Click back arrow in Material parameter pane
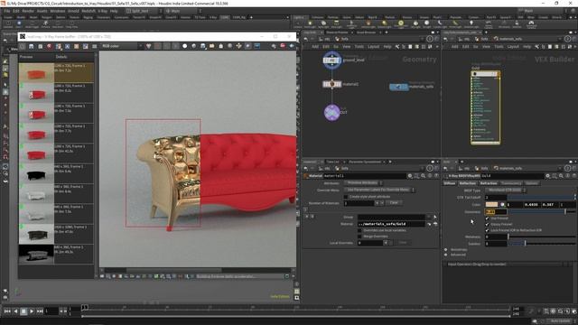The image size is (578, 325). click(x=305, y=169)
